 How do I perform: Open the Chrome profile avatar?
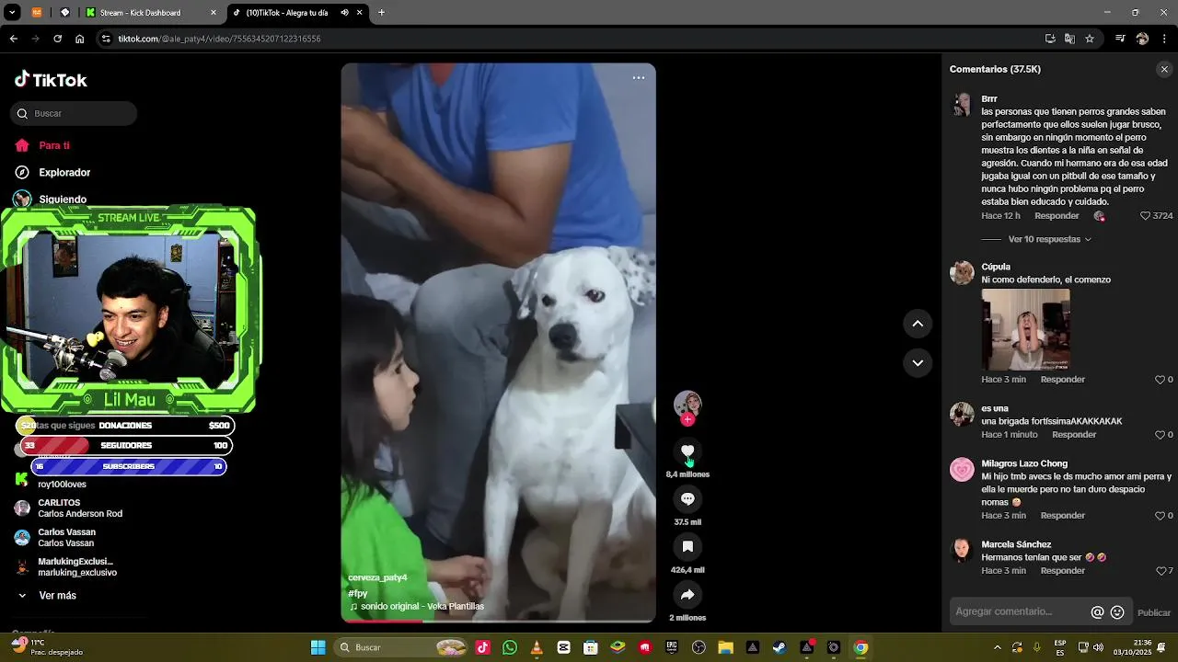pos(1142,39)
